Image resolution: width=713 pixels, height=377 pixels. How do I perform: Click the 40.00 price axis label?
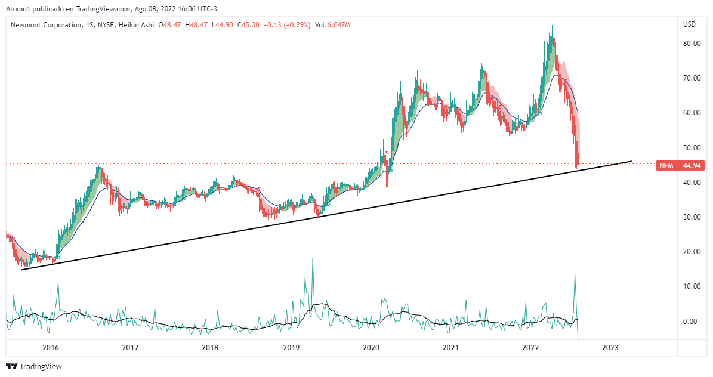(x=692, y=183)
